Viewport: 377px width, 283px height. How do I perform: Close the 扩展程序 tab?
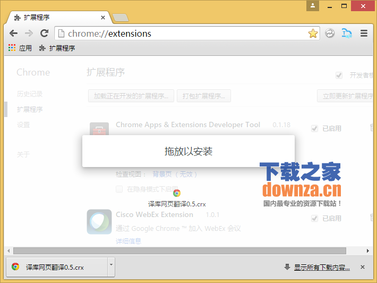103,18
